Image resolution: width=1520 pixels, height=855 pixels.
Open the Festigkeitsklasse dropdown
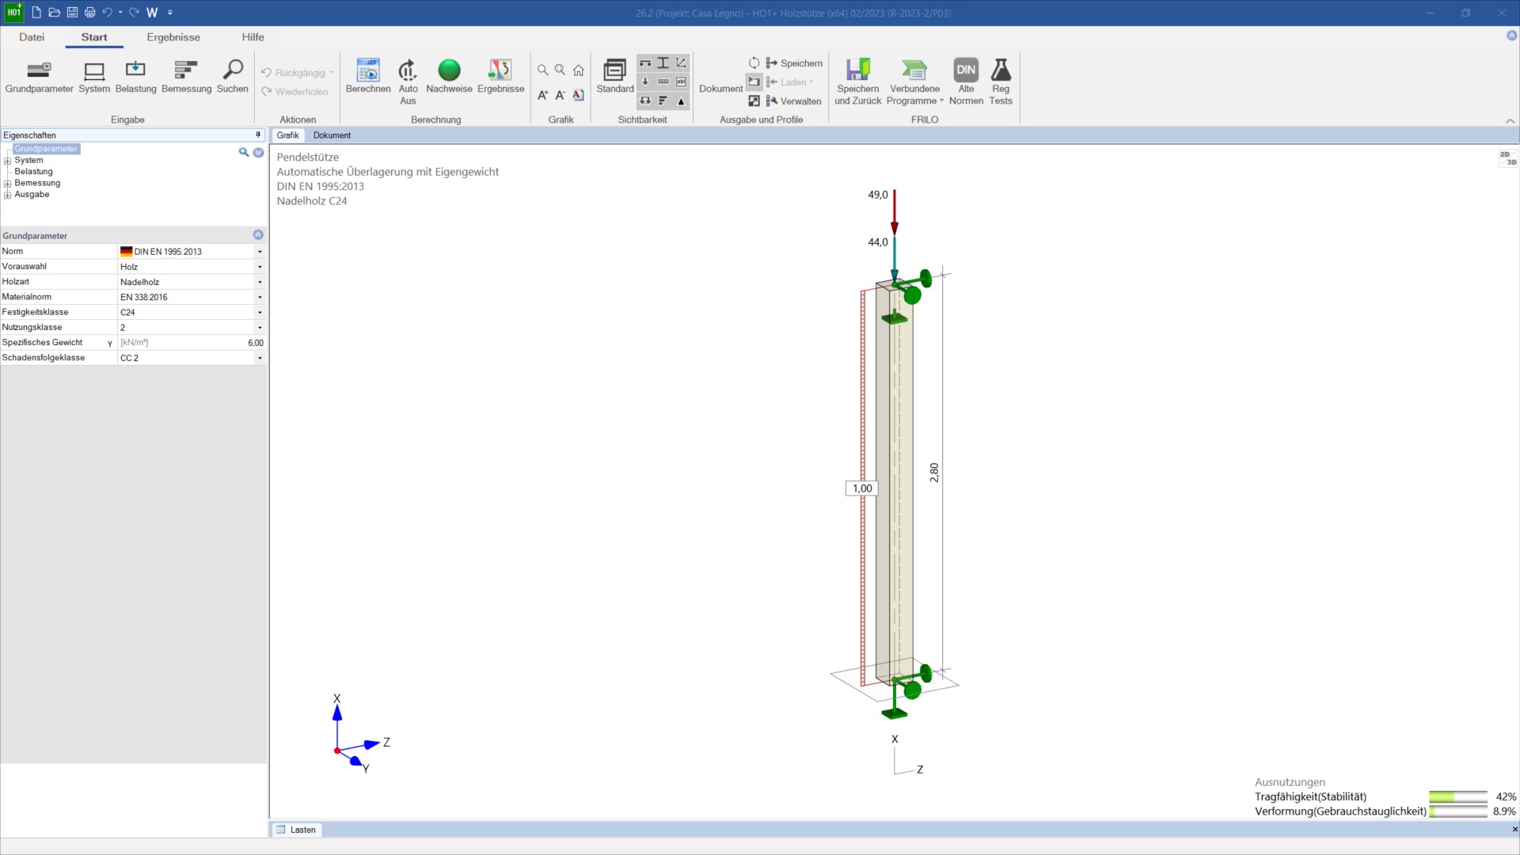click(x=260, y=313)
